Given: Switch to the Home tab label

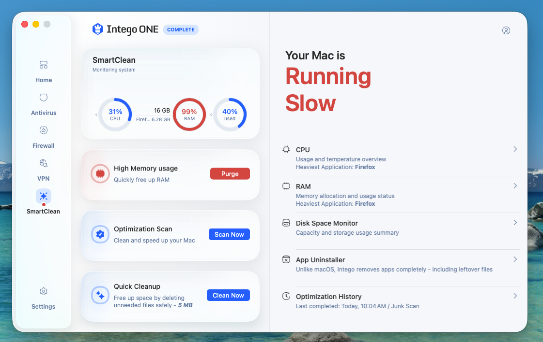Looking at the screenshot, I should pos(44,80).
